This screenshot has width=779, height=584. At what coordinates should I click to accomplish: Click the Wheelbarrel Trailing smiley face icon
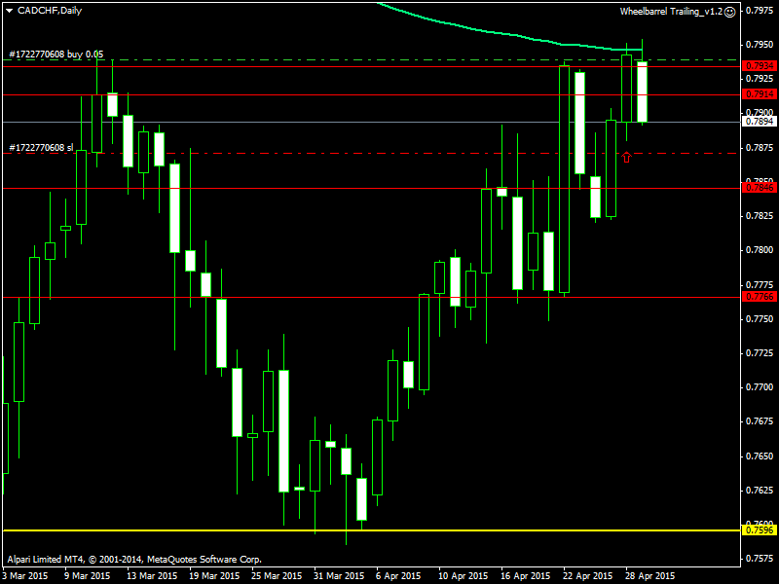[729, 12]
